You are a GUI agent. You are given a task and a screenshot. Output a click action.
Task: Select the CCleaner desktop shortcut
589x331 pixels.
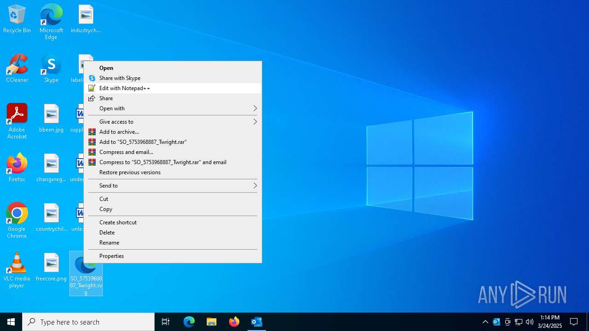pyautogui.click(x=17, y=69)
